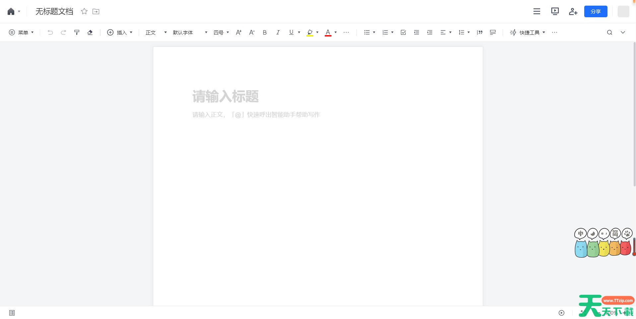Select the format painter tool
This screenshot has height=319, width=636.
pos(77,32)
